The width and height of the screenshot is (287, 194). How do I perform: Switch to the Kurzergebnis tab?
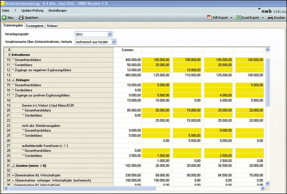click(x=35, y=26)
